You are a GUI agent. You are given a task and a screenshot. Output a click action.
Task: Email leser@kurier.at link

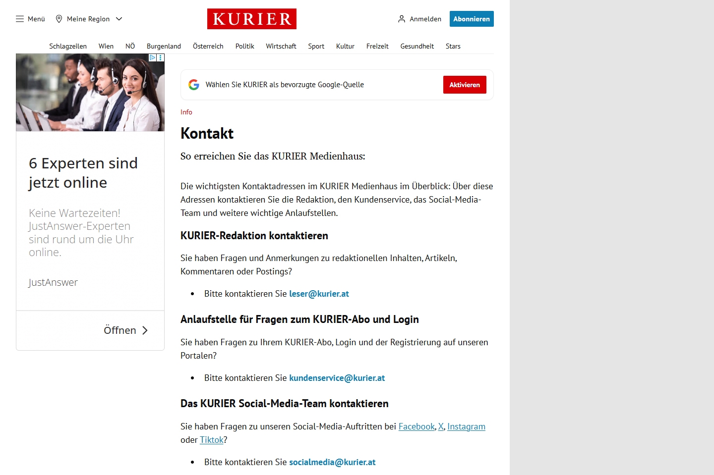319,294
